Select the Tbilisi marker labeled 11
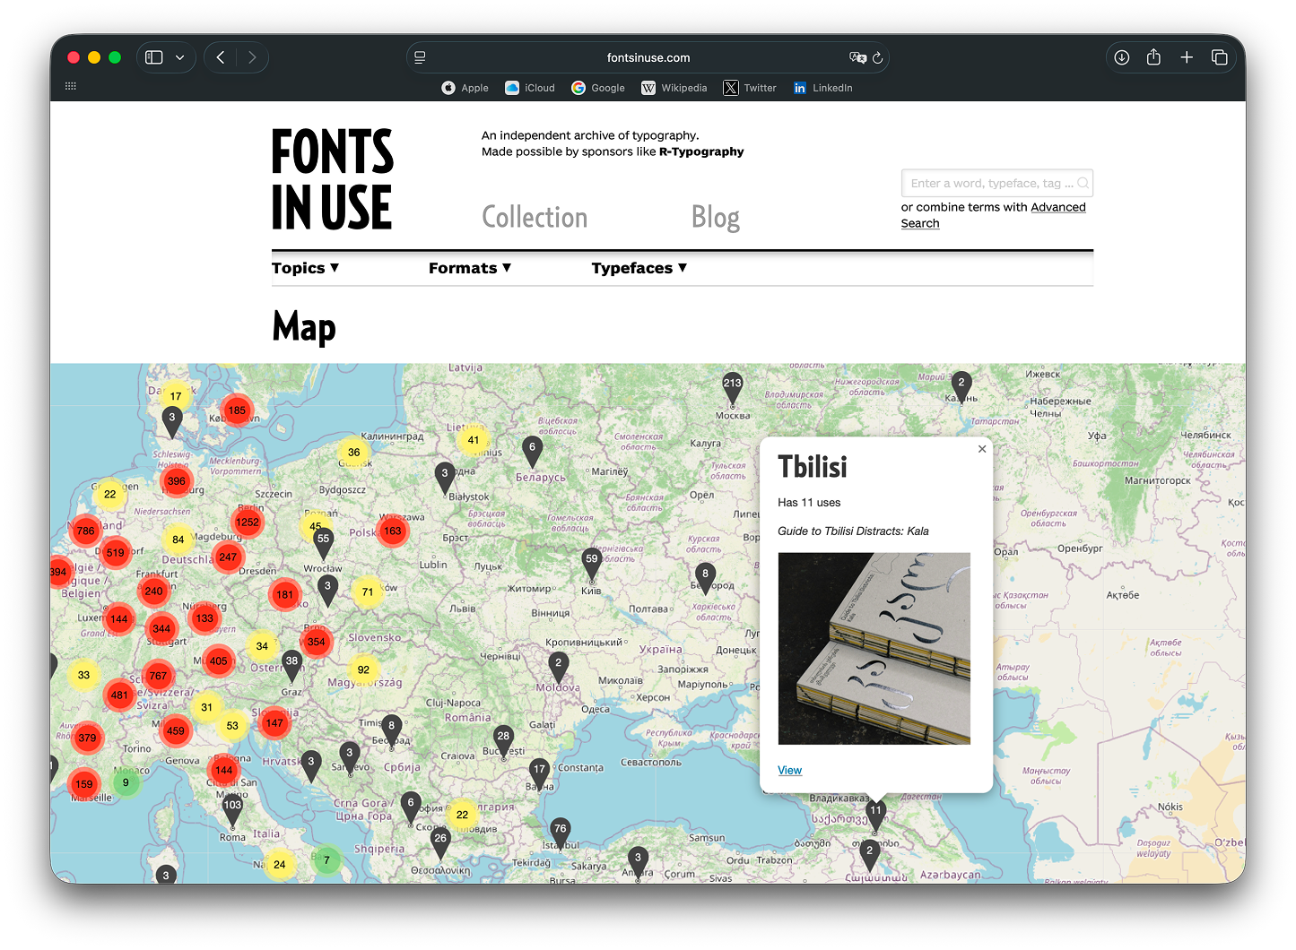Screen dimensions: 1296x950 tap(875, 814)
